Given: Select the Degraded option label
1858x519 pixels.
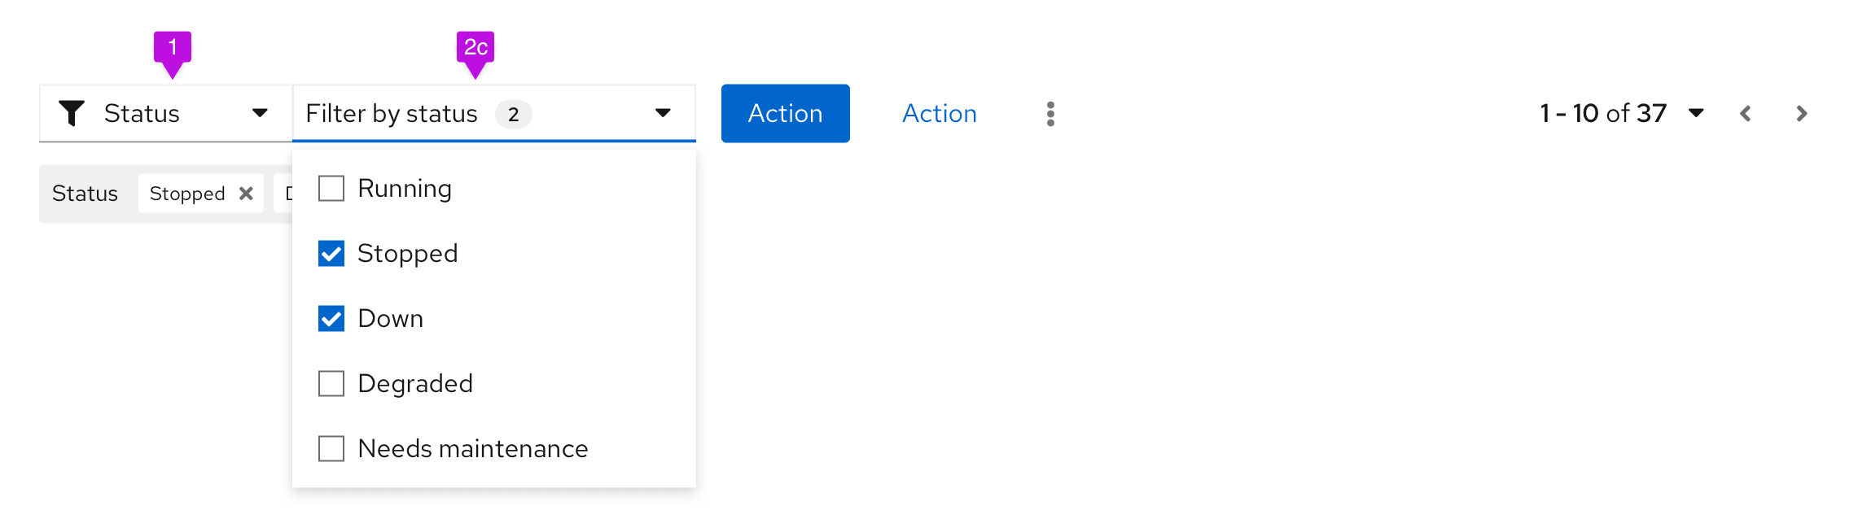Looking at the screenshot, I should click(x=414, y=384).
